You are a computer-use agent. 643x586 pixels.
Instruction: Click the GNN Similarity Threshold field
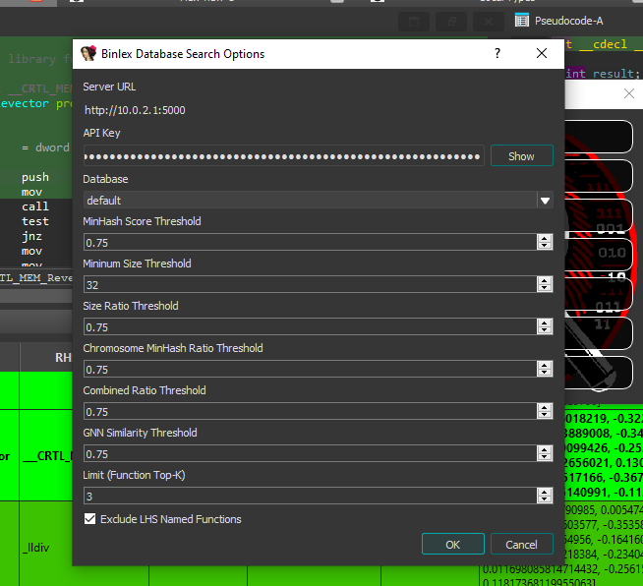pos(310,454)
